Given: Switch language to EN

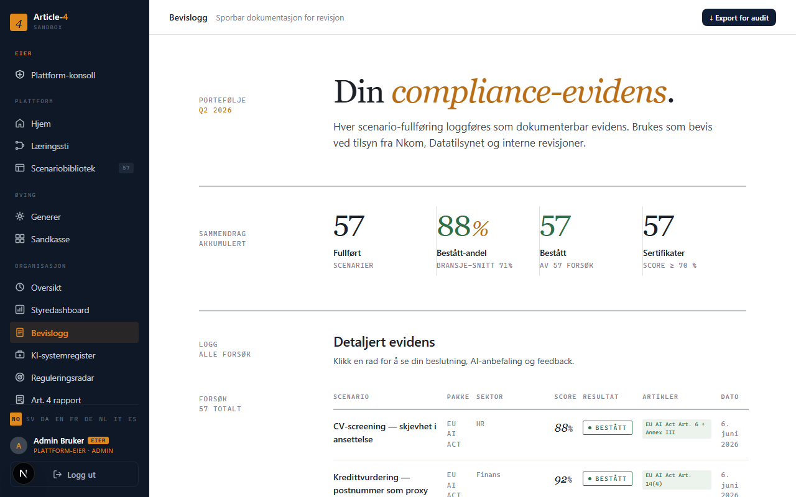Looking at the screenshot, I should pyautogui.click(x=60, y=419).
